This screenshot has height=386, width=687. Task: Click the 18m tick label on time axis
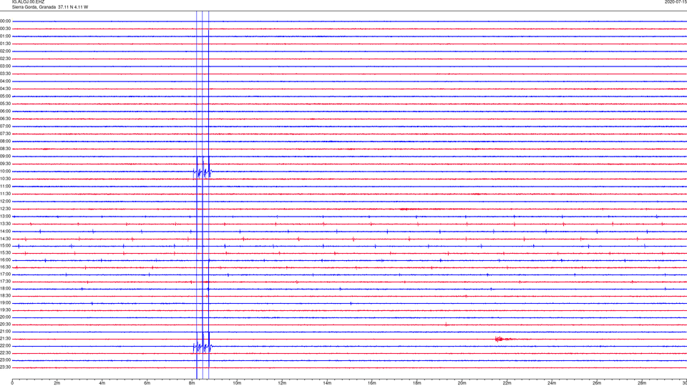[x=417, y=383]
